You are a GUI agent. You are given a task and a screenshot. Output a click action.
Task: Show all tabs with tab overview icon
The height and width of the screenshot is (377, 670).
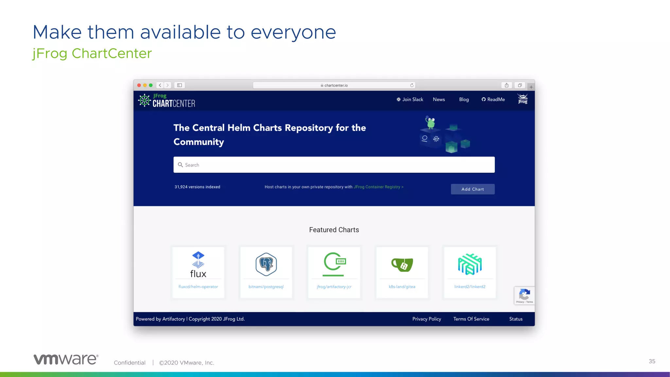(520, 85)
